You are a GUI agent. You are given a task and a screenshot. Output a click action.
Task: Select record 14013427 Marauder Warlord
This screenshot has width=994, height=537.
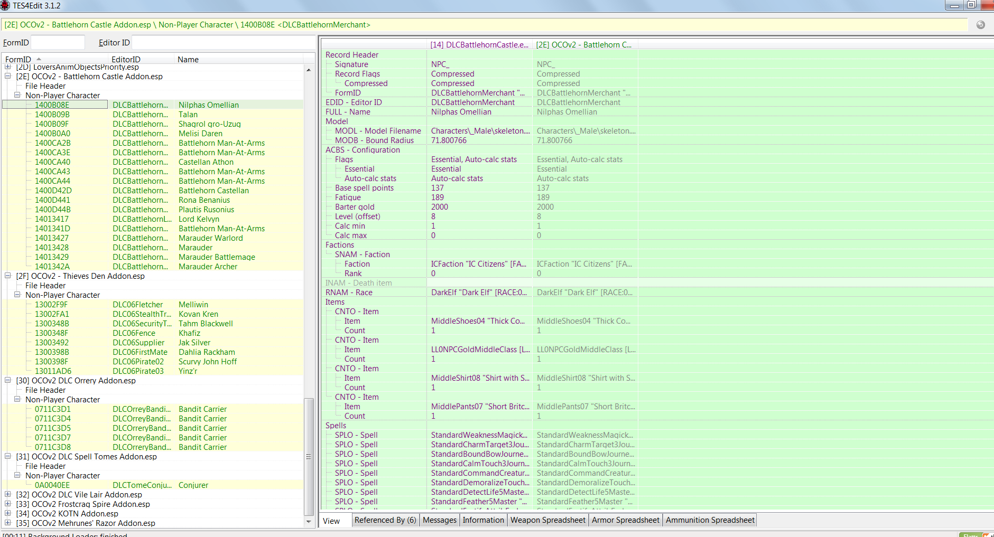[x=153, y=238]
